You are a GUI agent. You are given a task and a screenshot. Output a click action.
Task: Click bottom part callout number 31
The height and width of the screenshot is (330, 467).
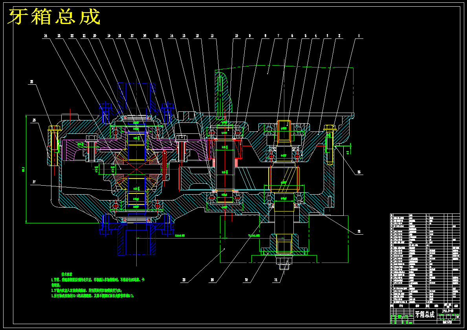275,280
